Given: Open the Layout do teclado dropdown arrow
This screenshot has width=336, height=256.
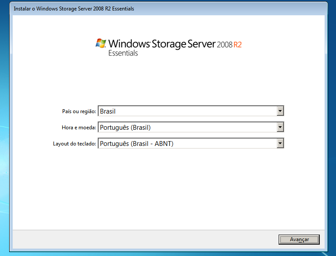Looking at the screenshot, I should (x=280, y=143).
